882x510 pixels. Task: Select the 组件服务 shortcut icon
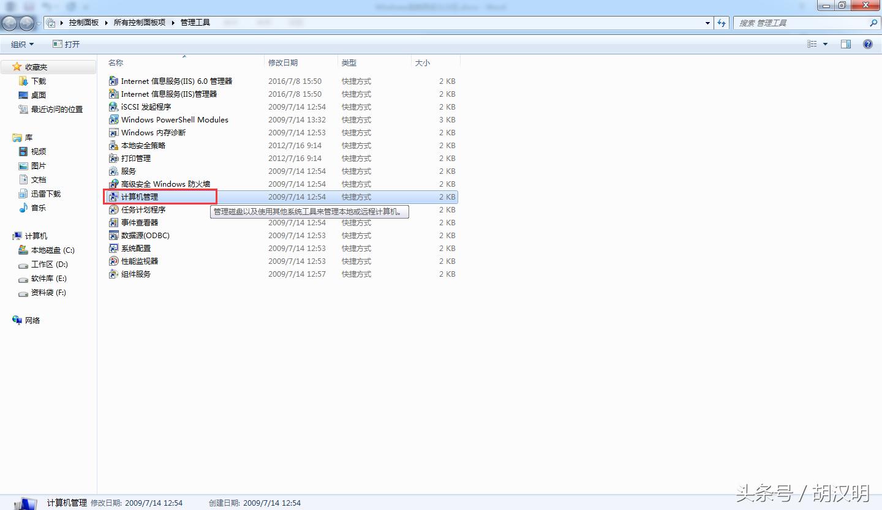[113, 274]
